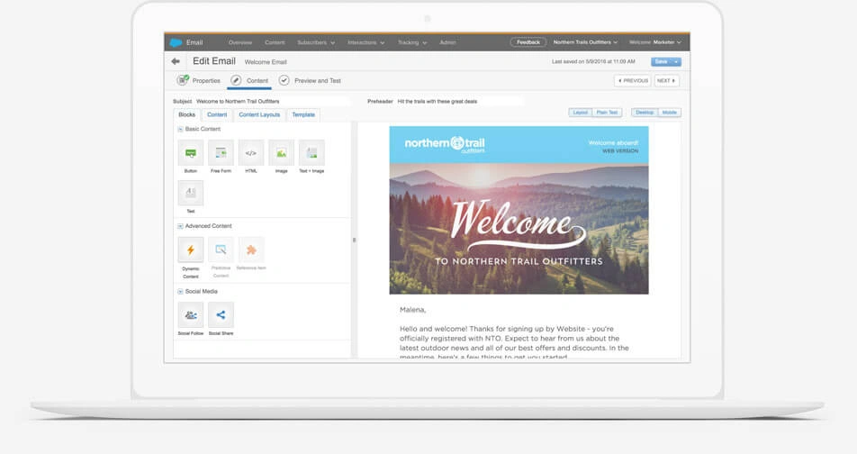Click the Preheader input field

(460, 101)
